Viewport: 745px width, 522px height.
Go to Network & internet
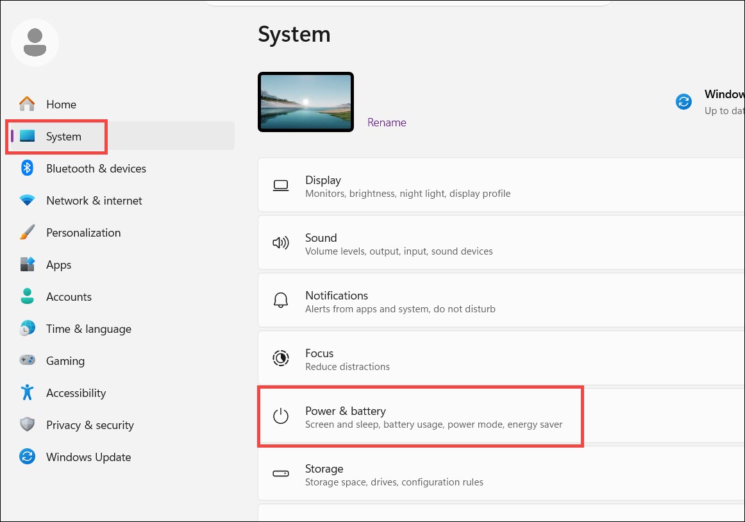click(x=94, y=201)
